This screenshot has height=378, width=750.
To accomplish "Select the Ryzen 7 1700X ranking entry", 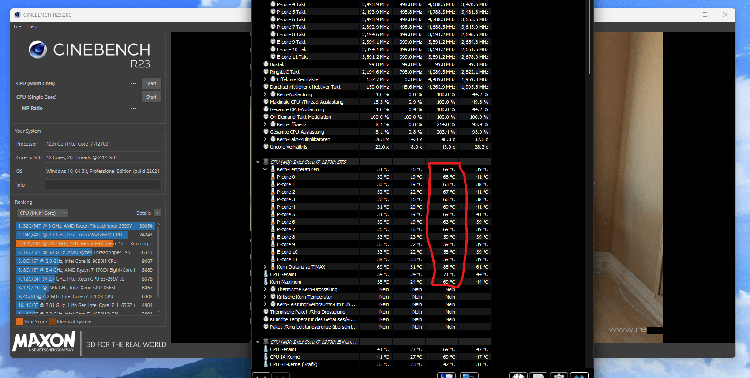I will click(85, 270).
